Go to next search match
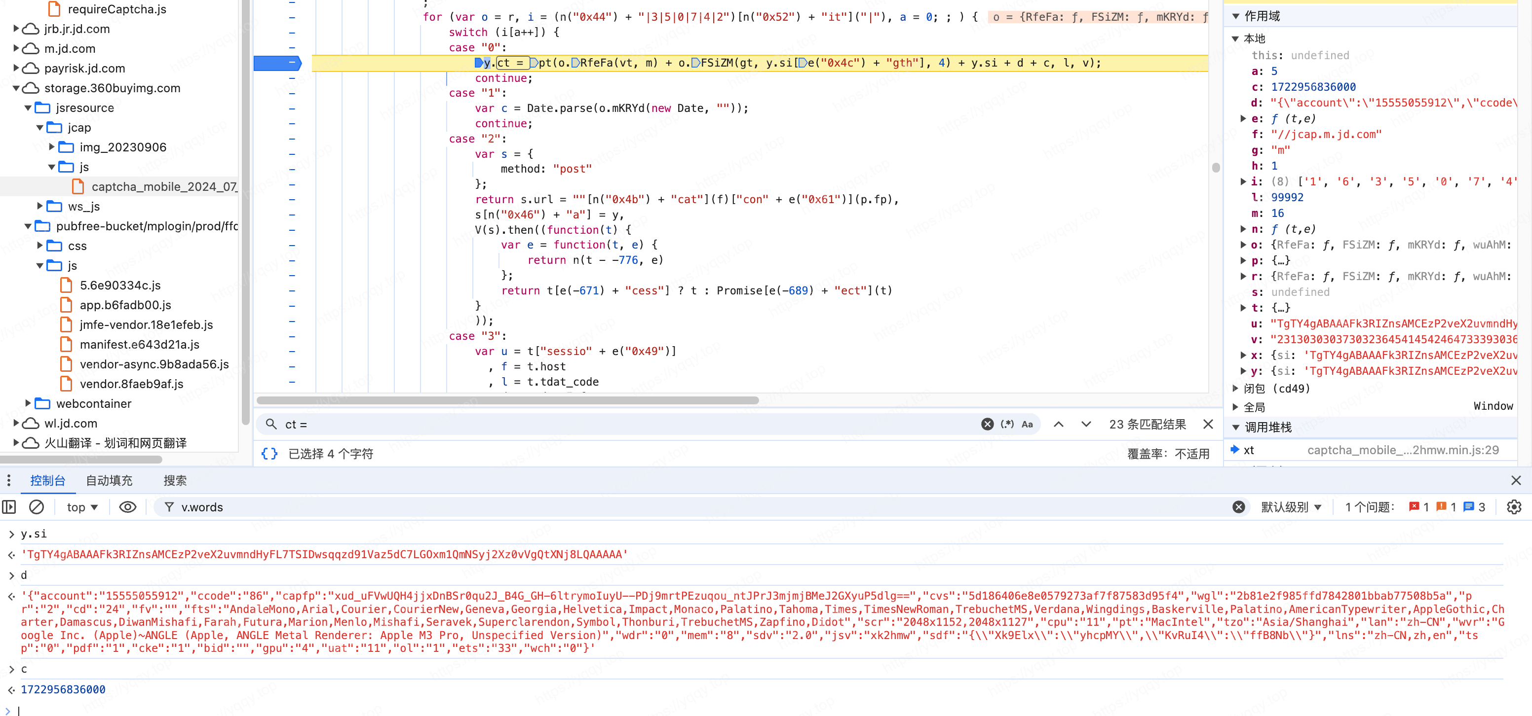1532x716 pixels. (x=1086, y=424)
